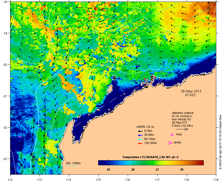Click the cyan 80-150m legend arrow
This screenshot has width=224, height=181.
point(140,139)
